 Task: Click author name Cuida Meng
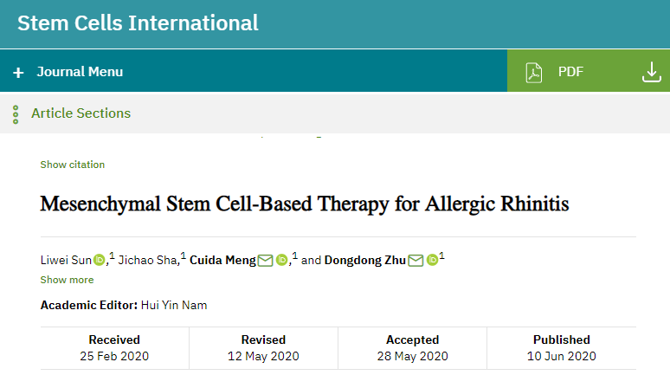tap(222, 260)
